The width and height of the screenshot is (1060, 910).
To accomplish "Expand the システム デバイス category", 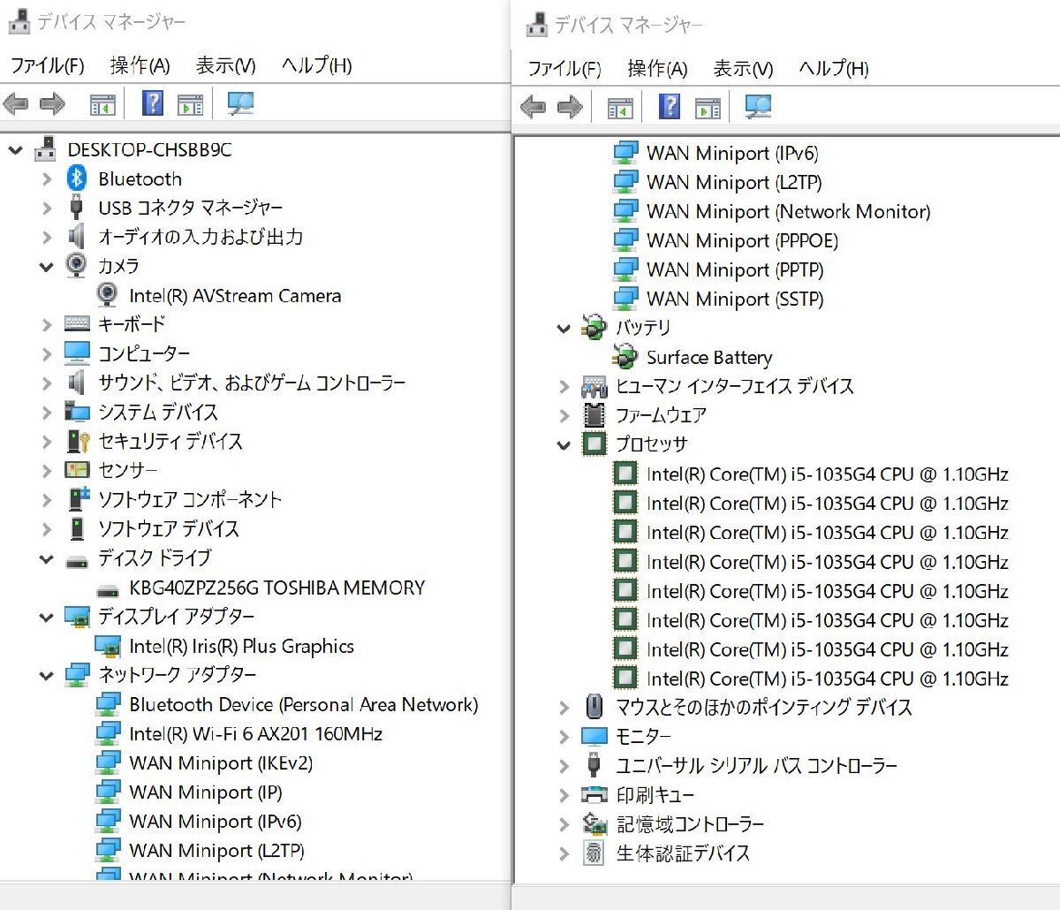I will point(47,413).
